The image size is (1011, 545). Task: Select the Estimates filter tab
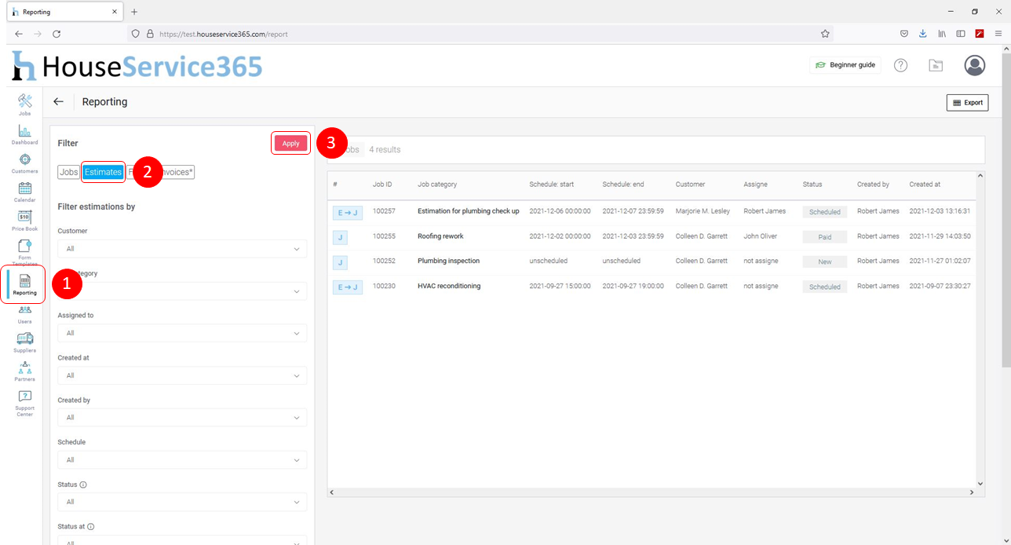coord(103,172)
